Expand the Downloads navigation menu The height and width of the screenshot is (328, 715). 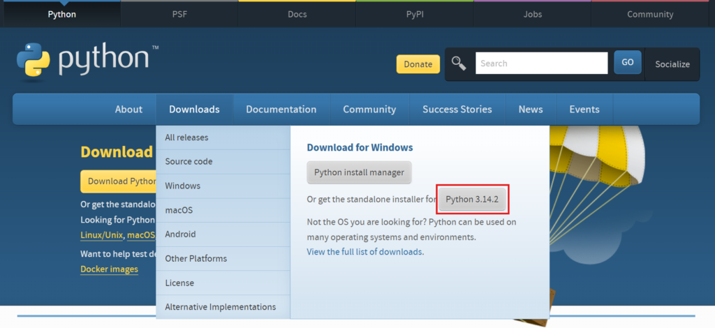194,110
